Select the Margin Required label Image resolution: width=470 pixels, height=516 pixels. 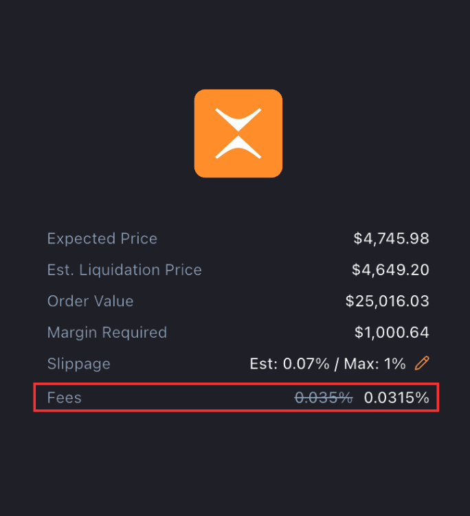point(107,332)
